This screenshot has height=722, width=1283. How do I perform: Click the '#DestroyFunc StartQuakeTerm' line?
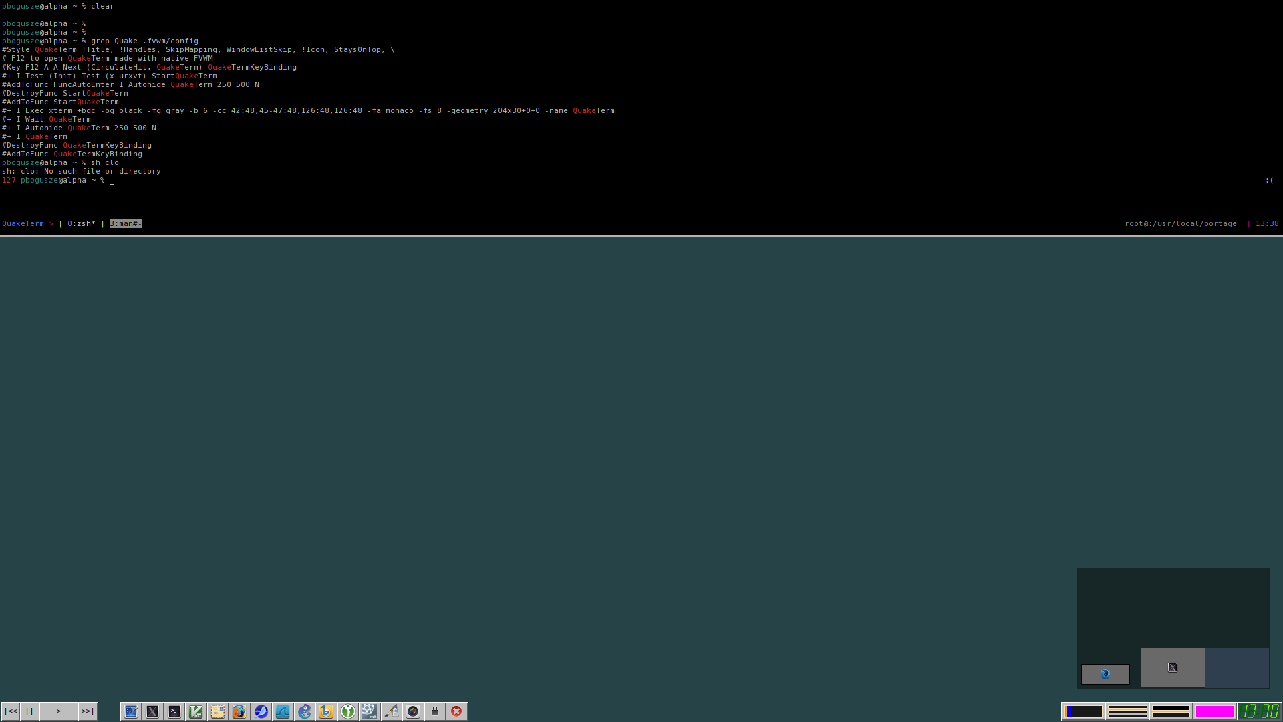pyautogui.click(x=65, y=93)
